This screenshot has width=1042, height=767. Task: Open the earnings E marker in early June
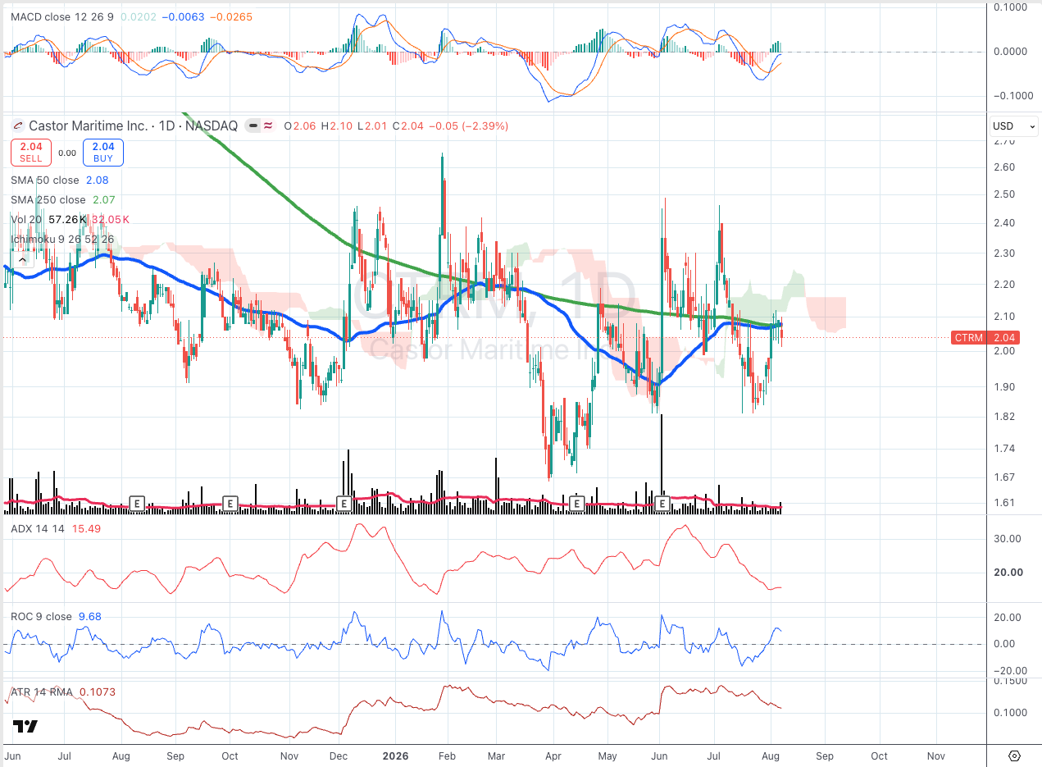click(x=662, y=502)
